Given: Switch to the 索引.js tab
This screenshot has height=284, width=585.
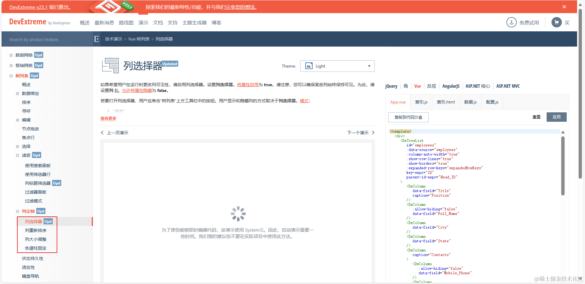Looking at the screenshot, I should click(x=421, y=102).
